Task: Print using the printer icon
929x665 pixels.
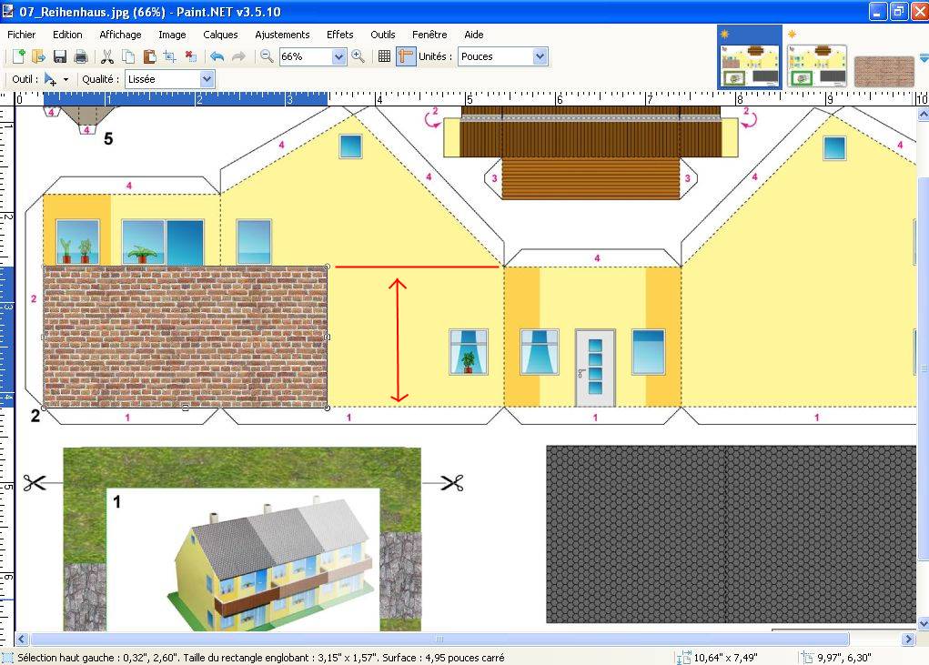Action: (x=81, y=56)
